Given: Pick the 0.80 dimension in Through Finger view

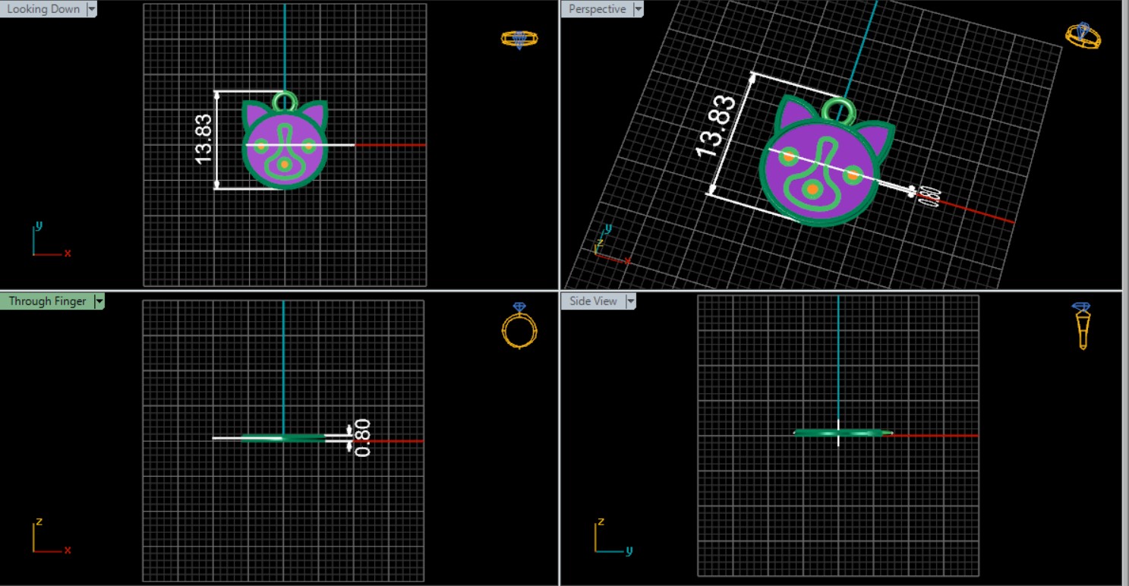Looking at the screenshot, I should (362, 438).
